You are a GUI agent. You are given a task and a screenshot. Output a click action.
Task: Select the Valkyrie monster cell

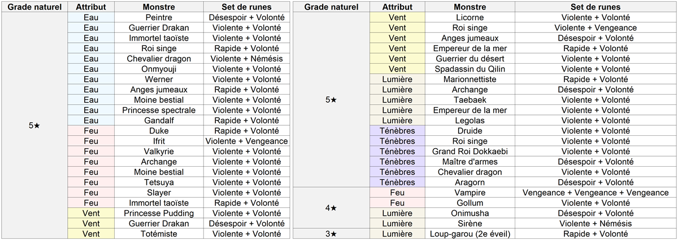click(158, 151)
